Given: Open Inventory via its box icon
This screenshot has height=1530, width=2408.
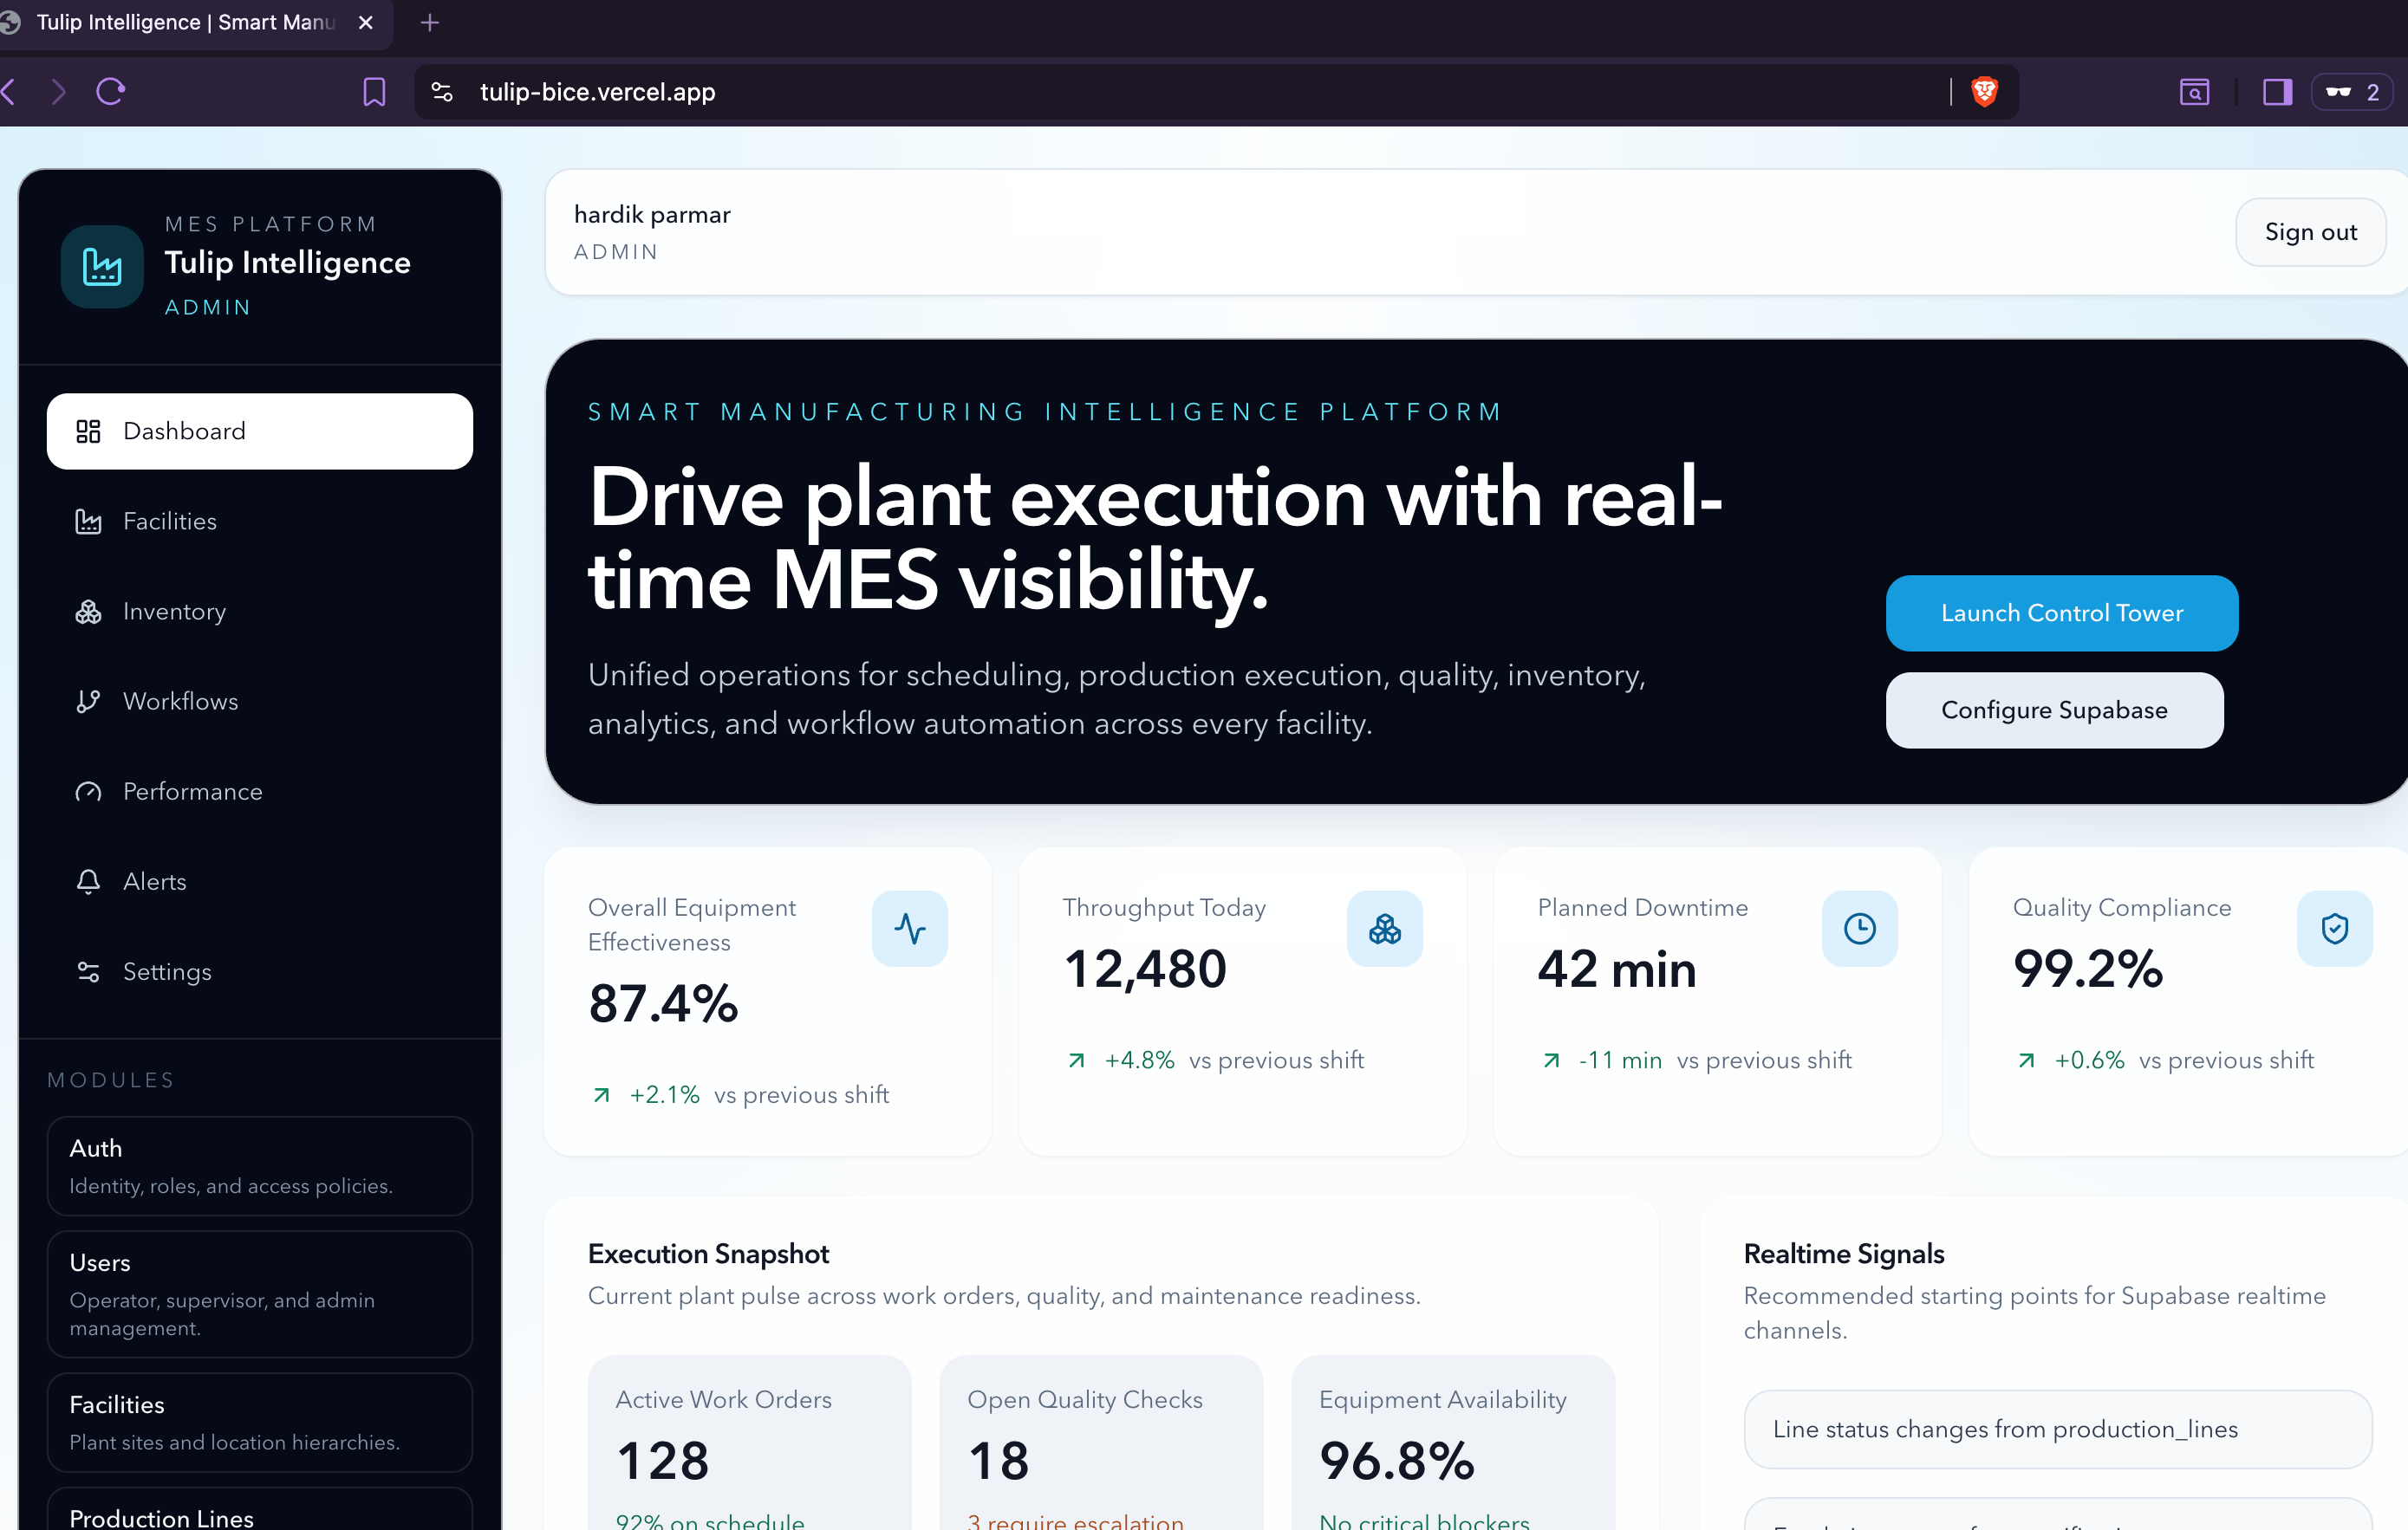Looking at the screenshot, I should [89, 611].
